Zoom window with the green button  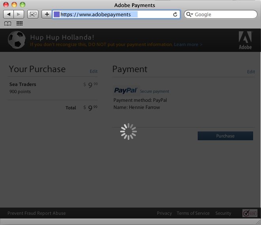coord(23,5)
